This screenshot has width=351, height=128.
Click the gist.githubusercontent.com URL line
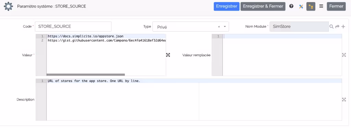[x=107, y=40]
